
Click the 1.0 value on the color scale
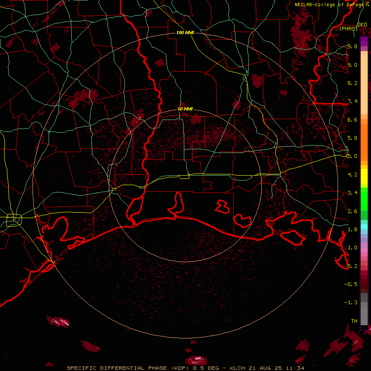click(x=352, y=248)
